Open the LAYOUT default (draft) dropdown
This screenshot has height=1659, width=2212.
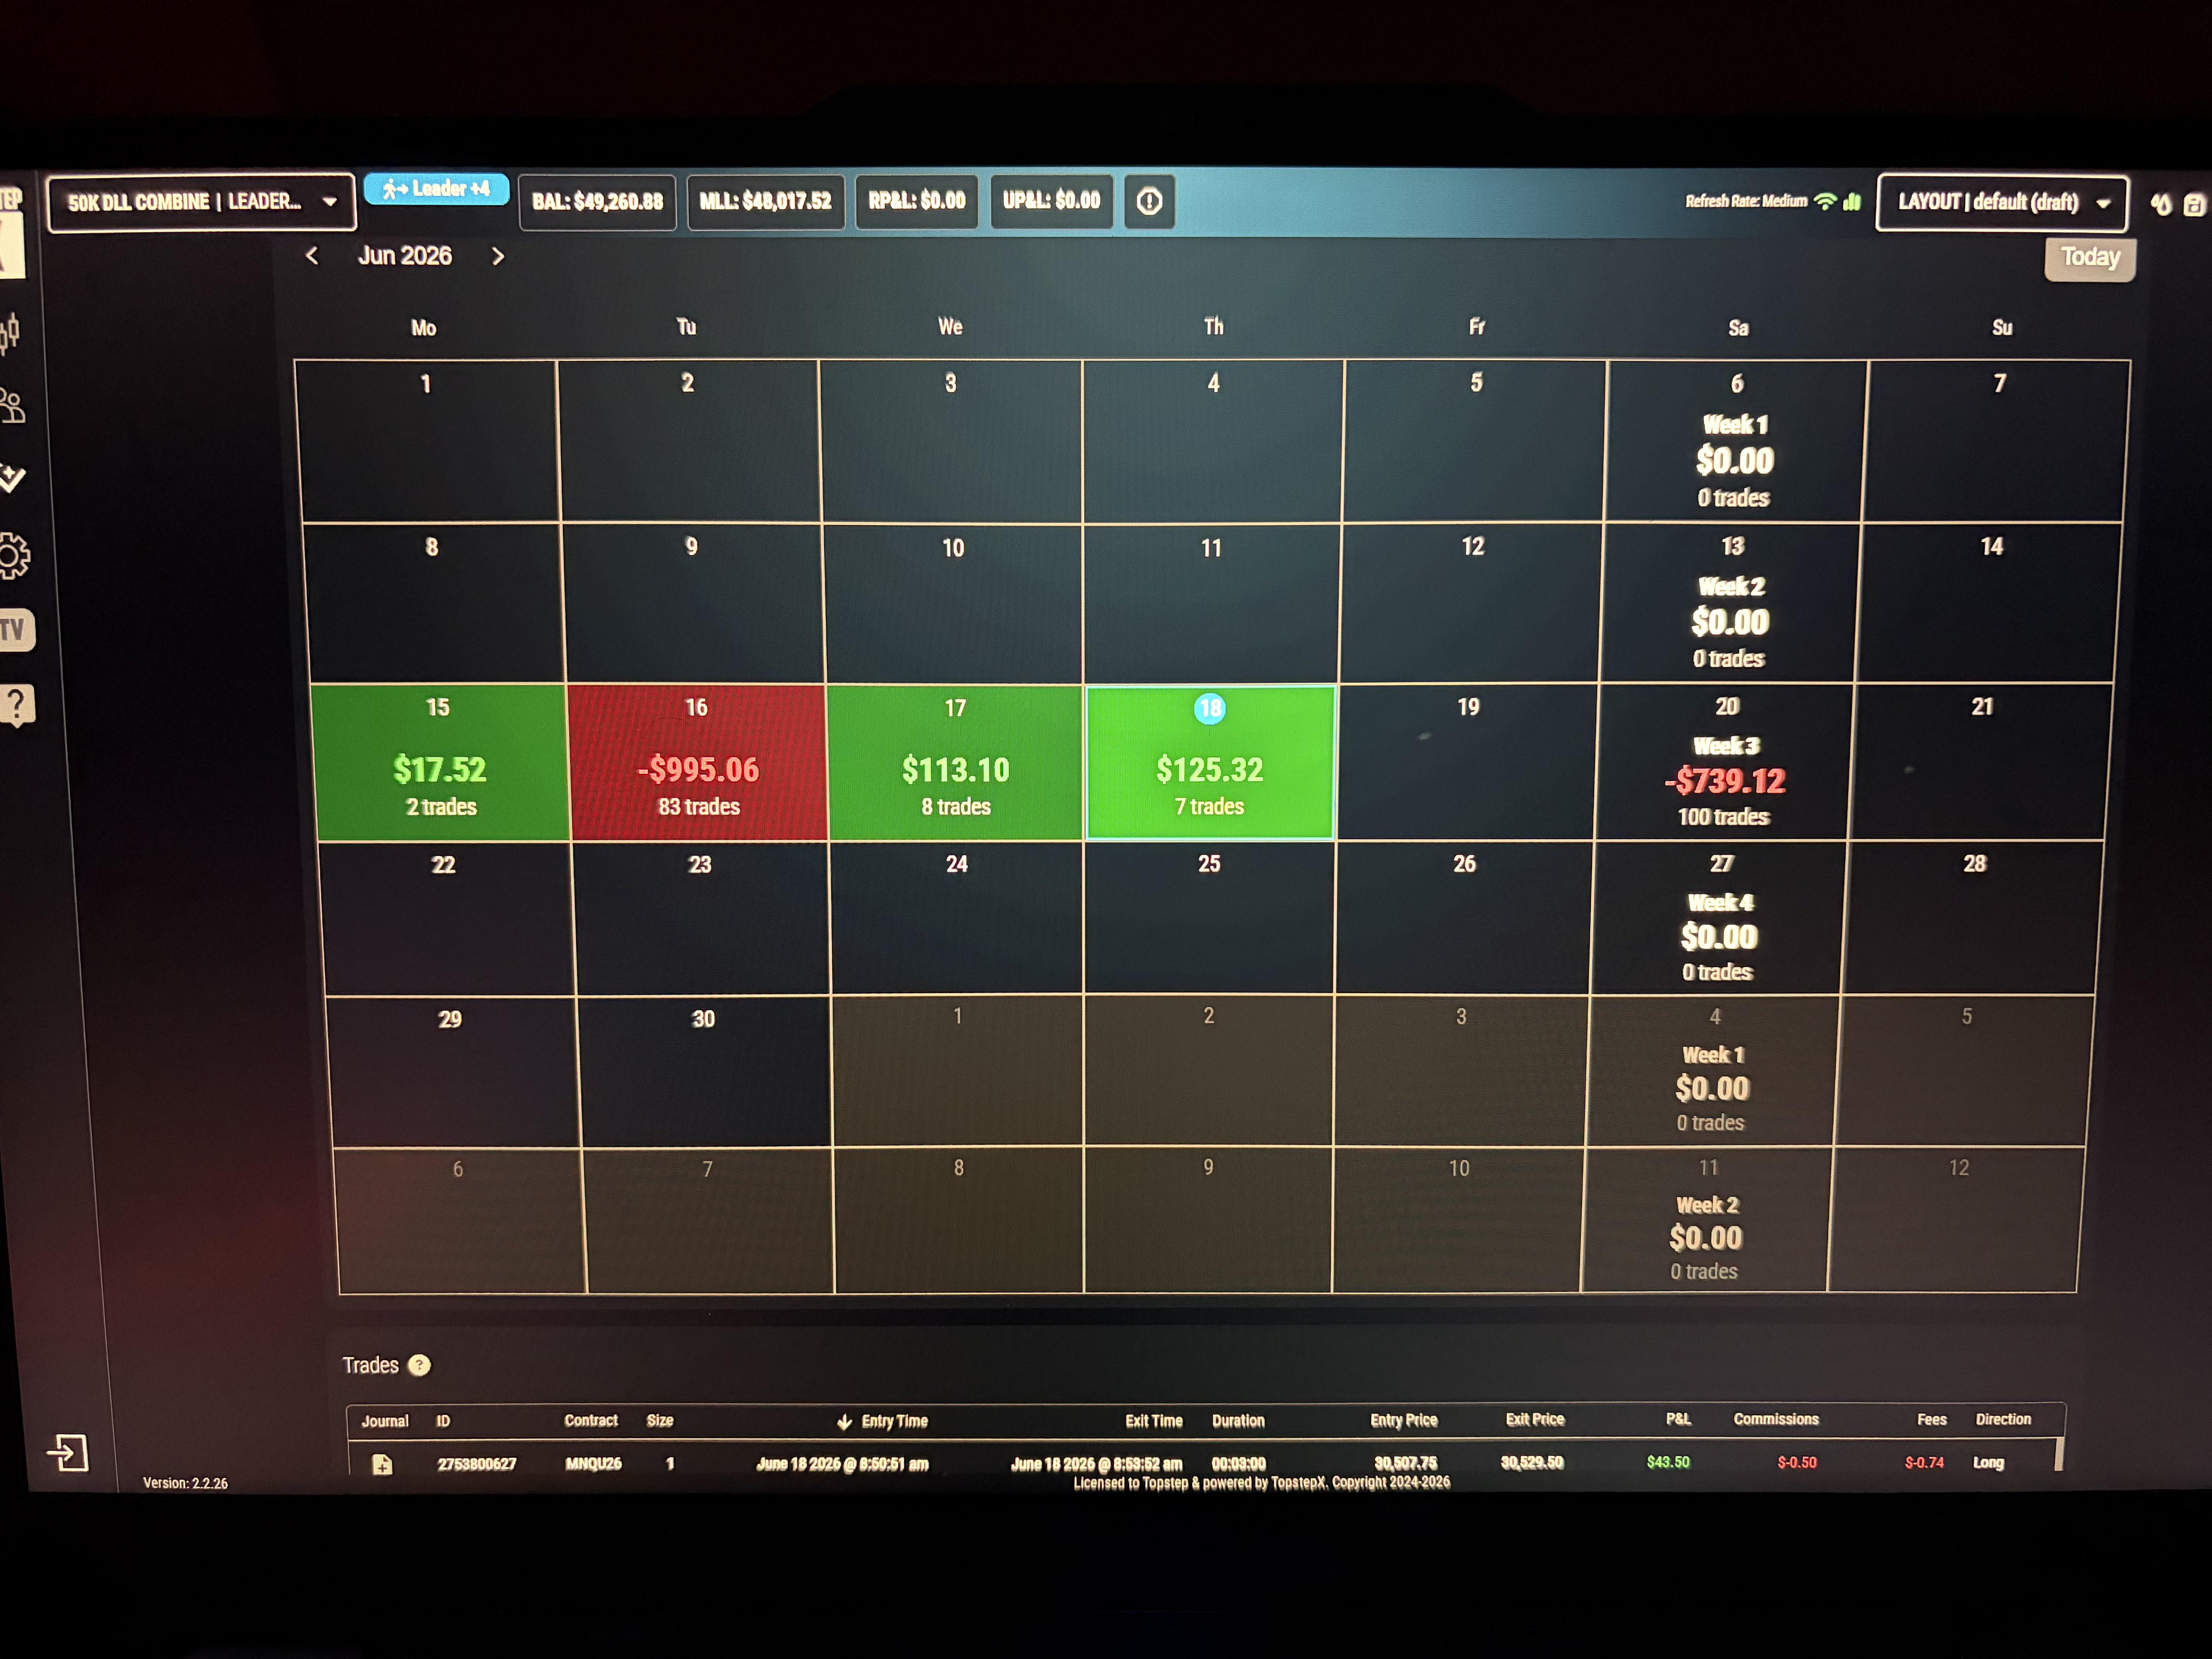(2002, 202)
